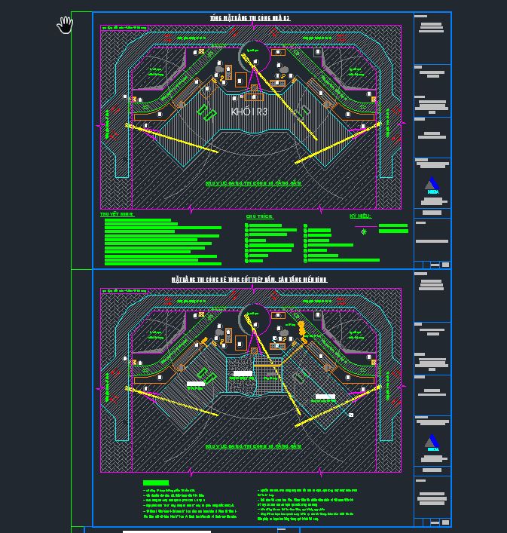The width and height of the screenshot is (507, 533).
Task: Select the long yellow line at upper plan's left
Action: [x=172, y=139]
